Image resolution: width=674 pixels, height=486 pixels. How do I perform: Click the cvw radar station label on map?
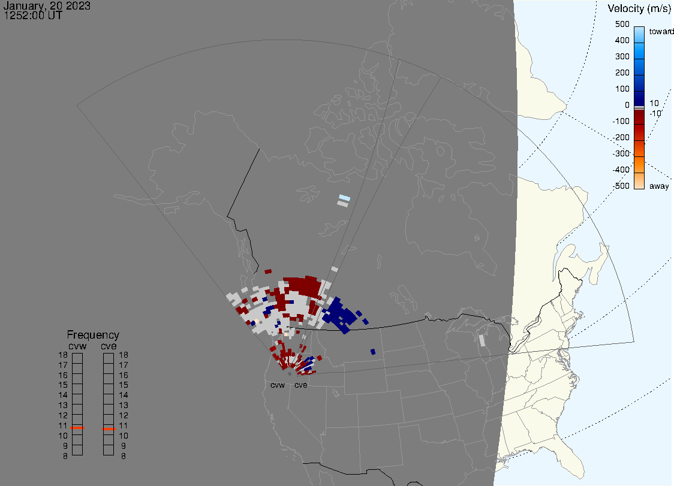pyautogui.click(x=277, y=385)
